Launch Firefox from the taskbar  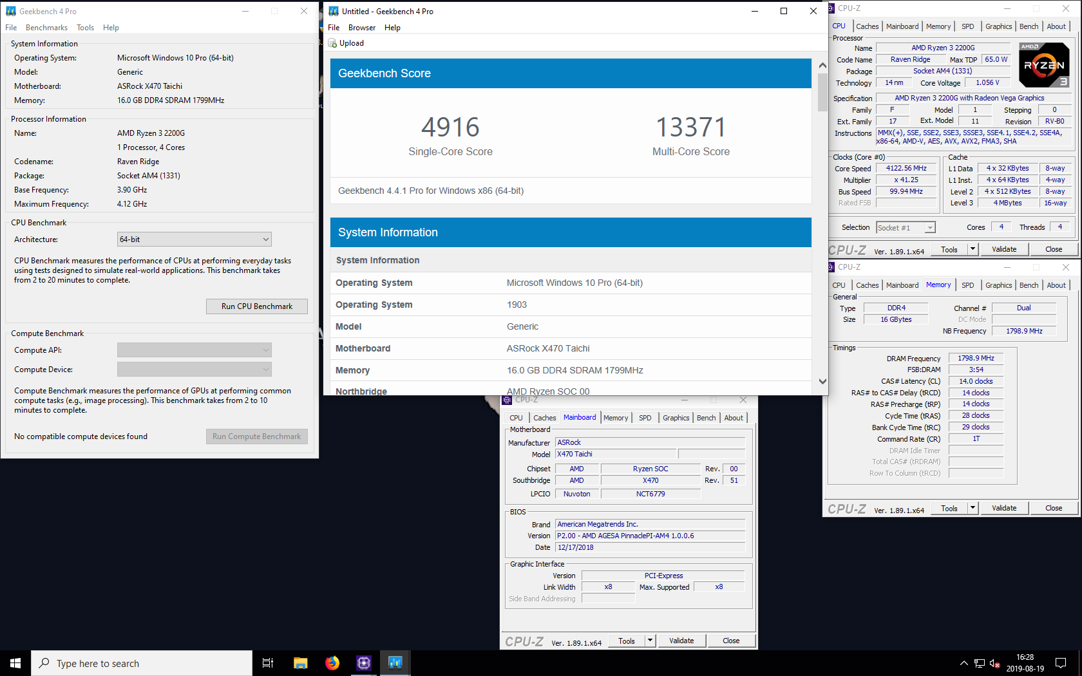tap(332, 663)
